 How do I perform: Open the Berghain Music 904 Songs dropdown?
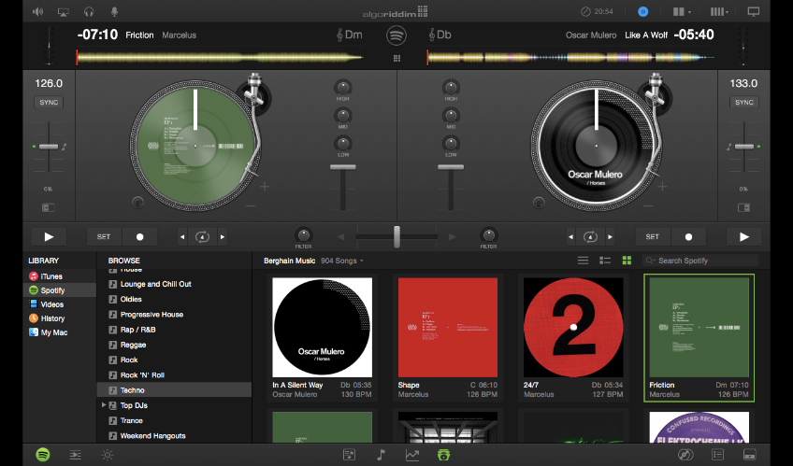tap(313, 261)
